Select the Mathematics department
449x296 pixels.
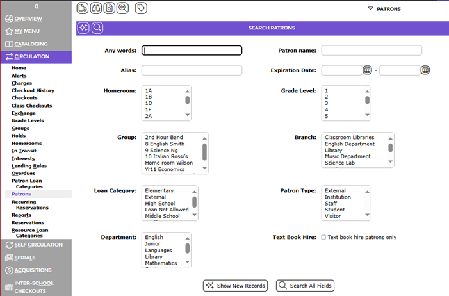coord(161,263)
